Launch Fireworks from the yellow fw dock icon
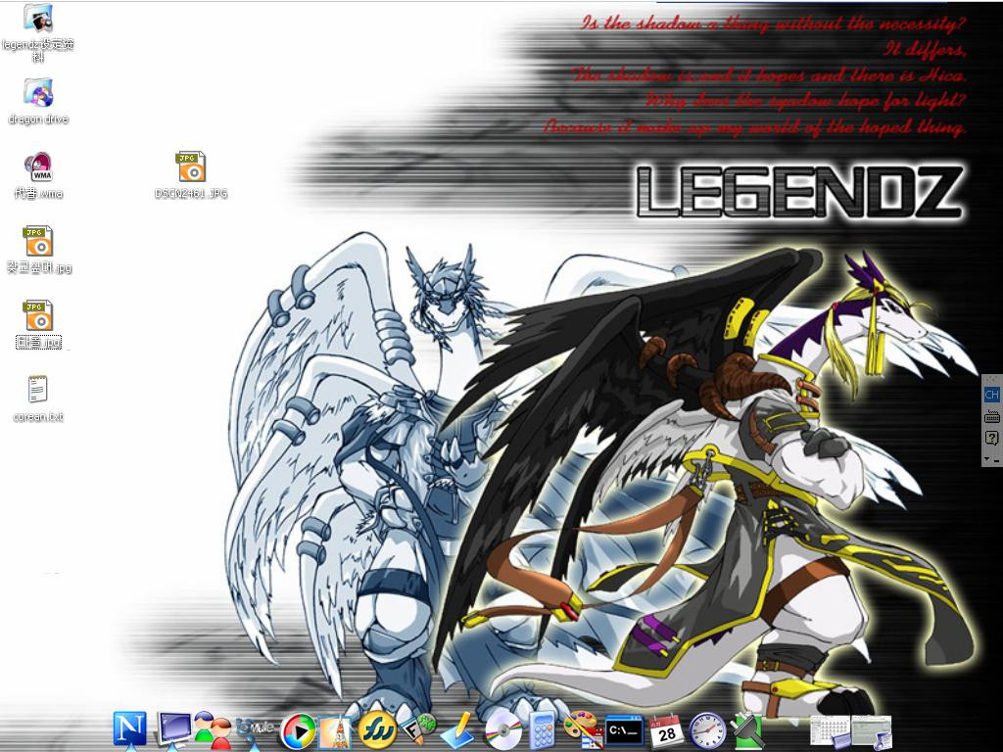The width and height of the screenshot is (1003, 752). point(377,729)
